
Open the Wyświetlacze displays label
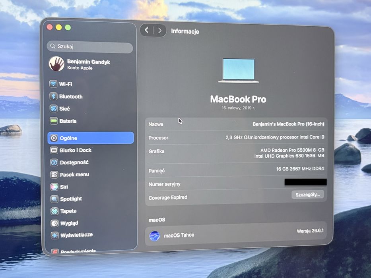click(77, 235)
